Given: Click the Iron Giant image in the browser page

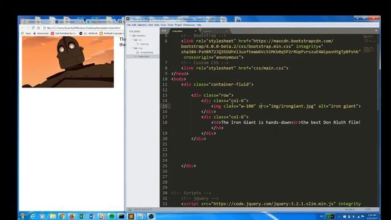Looking at the screenshot, I should click(68, 62).
